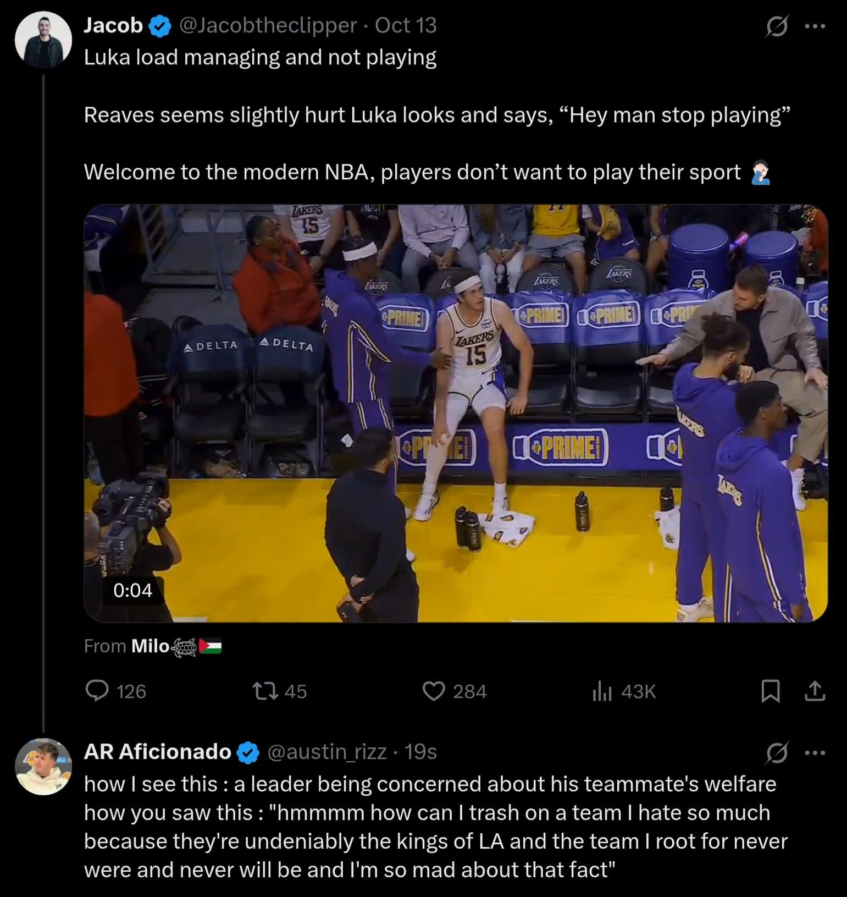Click AR Aficionado display name
Screen dimensions: 847x897
pos(157,751)
